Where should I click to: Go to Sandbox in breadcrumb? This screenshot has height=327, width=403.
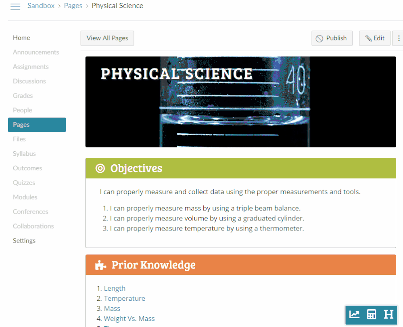[x=41, y=6]
